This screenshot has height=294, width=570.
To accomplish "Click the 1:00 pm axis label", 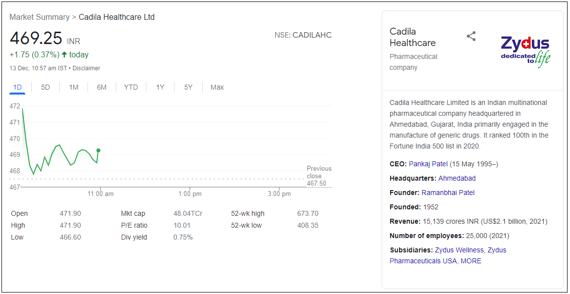I will [x=190, y=194].
